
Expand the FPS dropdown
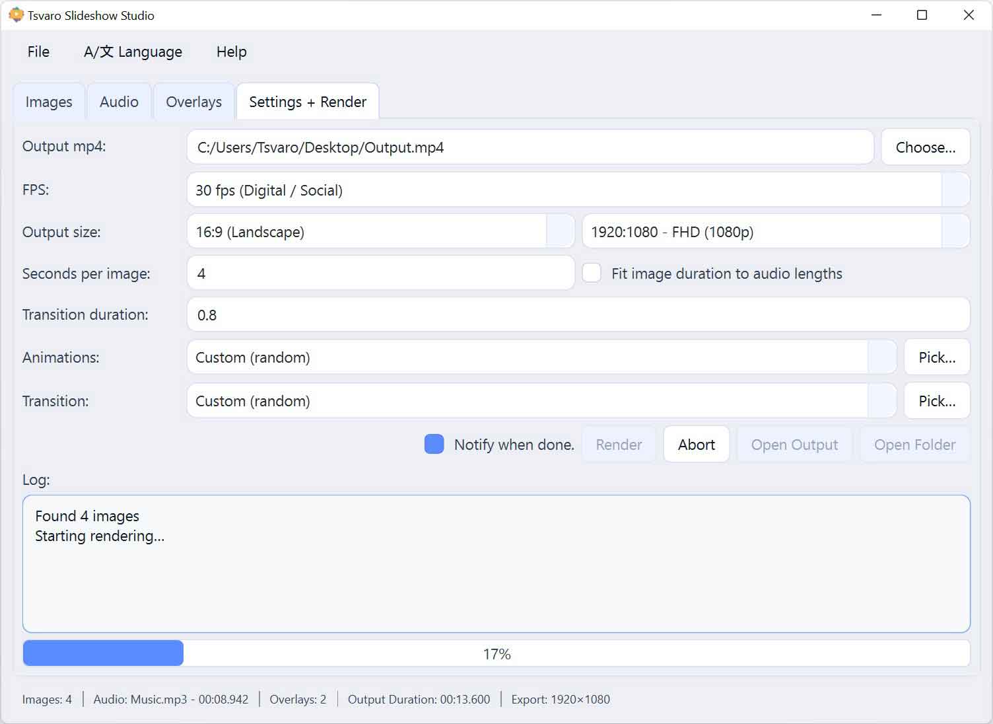tap(955, 190)
